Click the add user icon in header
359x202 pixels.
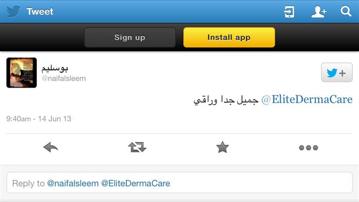pyautogui.click(x=318, y=12)
